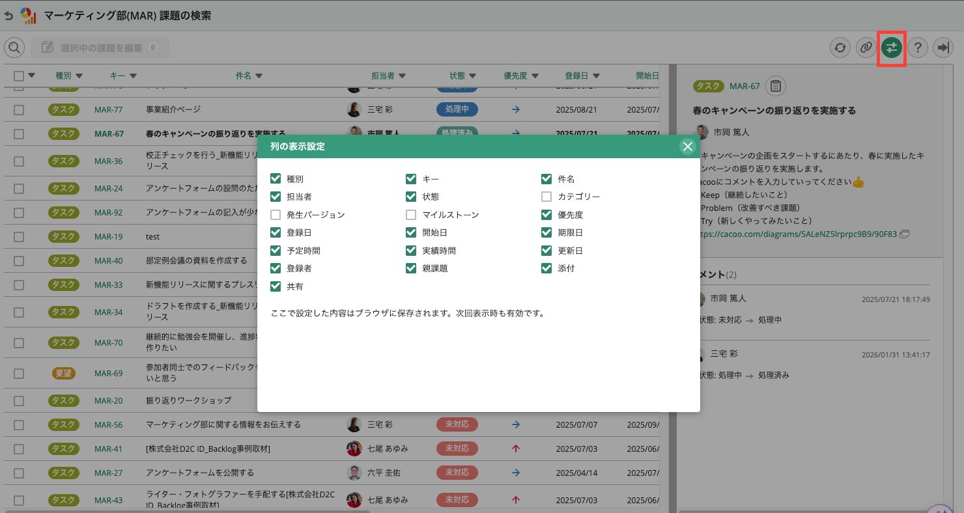Image resolution: width=964 pixels, height=513 pixels.
Task: Click the 処理中 status badge for MAR-77
Action: (457, 109)
